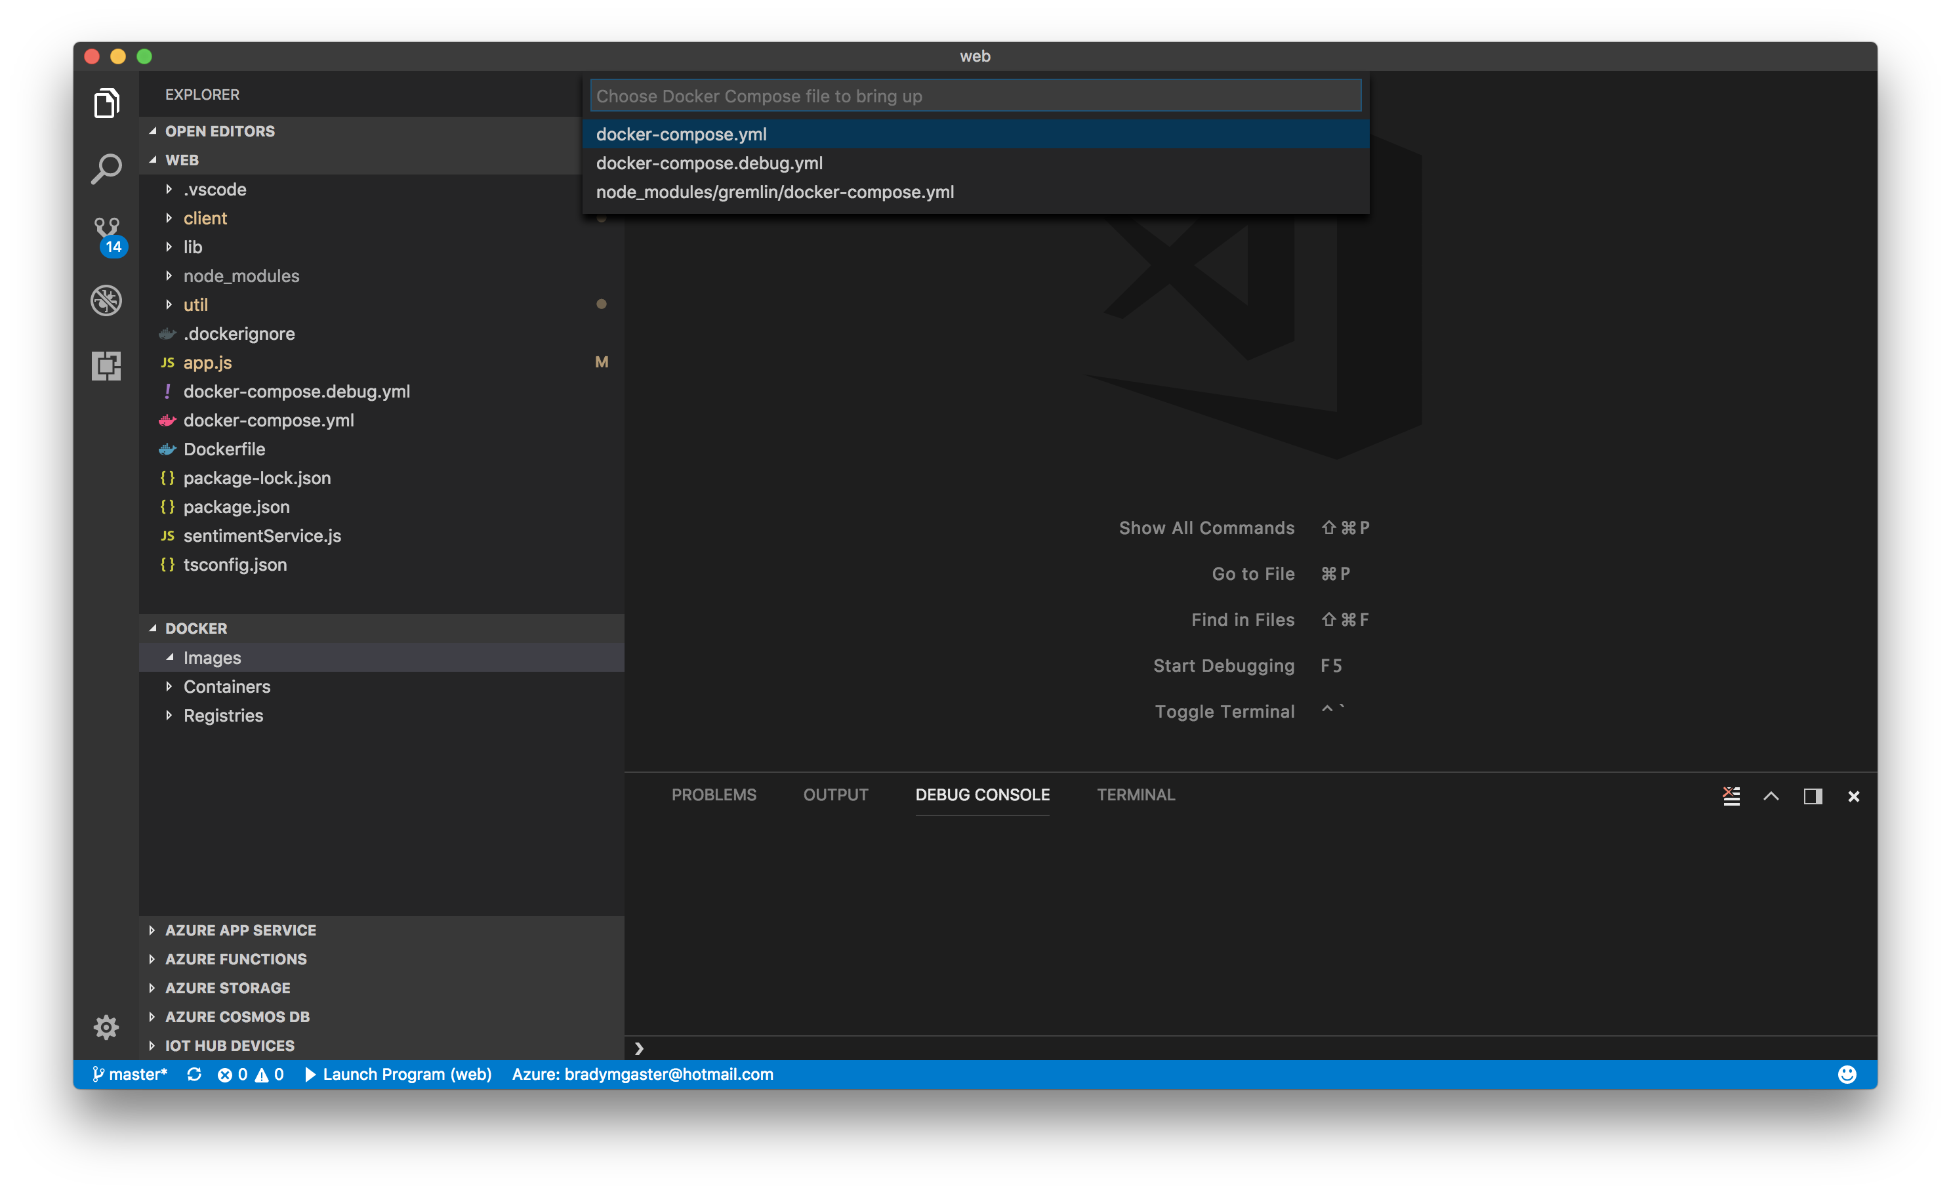Select docker-compose.debug.yml from the picker

click(709, 163)
